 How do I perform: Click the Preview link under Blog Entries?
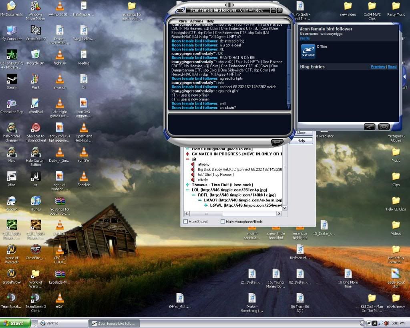(378, 66)
